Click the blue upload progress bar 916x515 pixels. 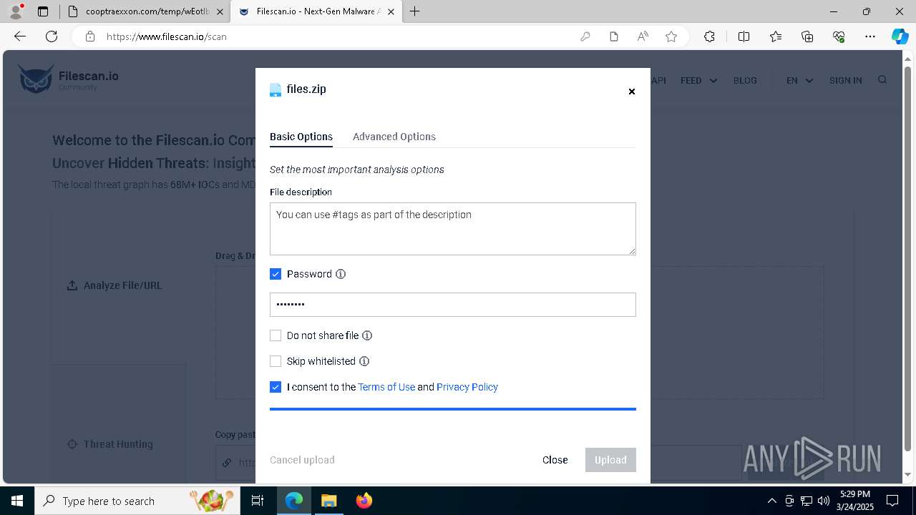(453, 409)
